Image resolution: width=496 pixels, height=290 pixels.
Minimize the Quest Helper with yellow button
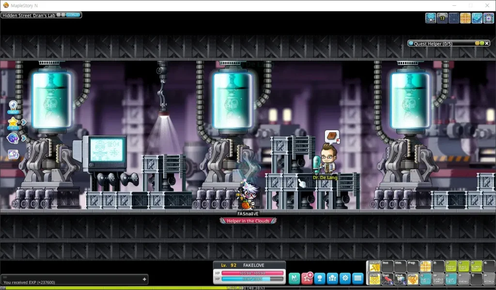pyautogui.click(x=477, y=43)
